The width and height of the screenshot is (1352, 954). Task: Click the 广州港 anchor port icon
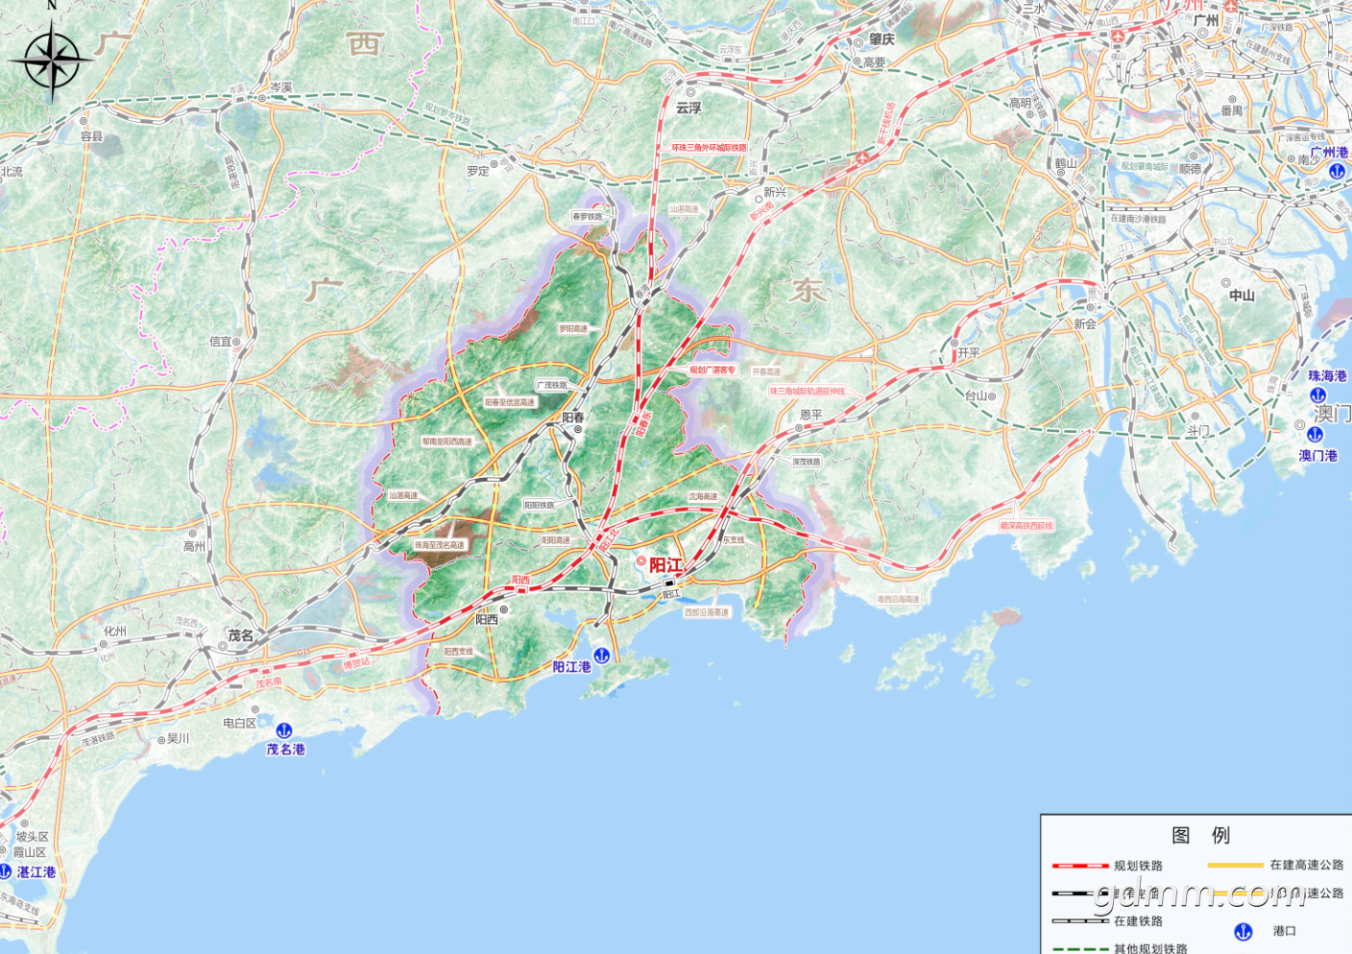click(1337, 171)
